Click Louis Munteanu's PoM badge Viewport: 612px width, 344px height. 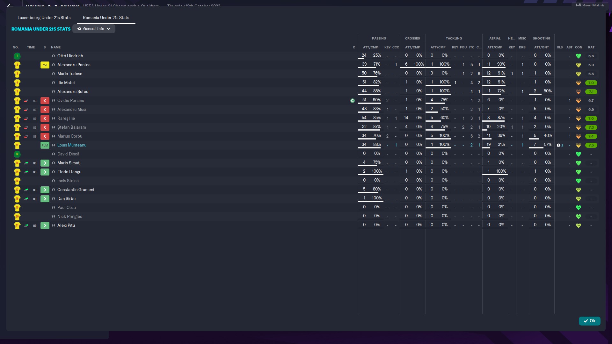tap(45, 145)
